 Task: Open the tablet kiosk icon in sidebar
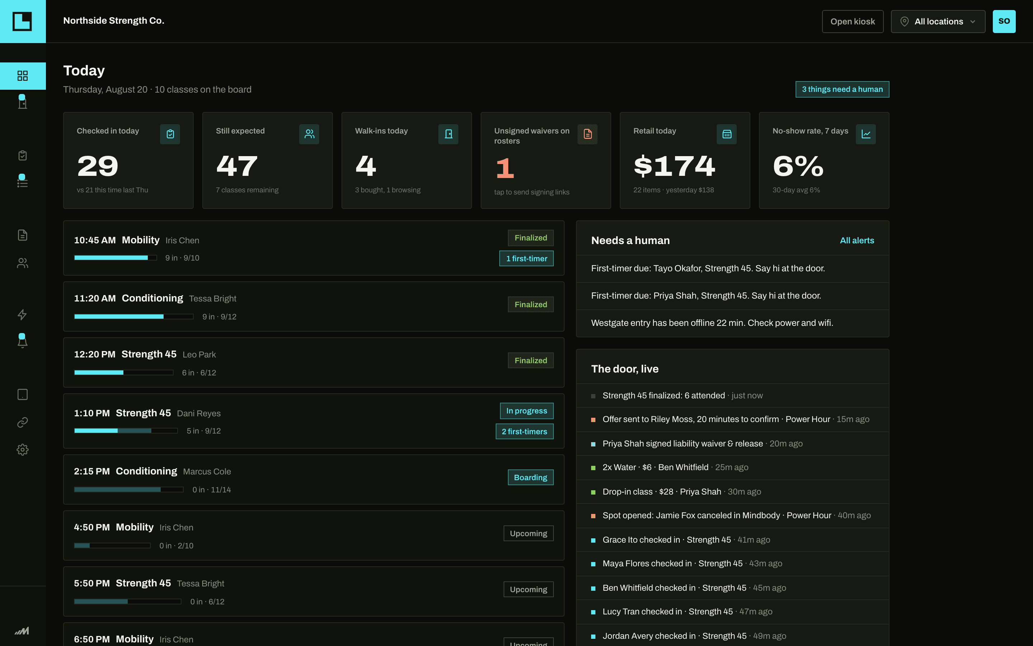click(23, 394)
